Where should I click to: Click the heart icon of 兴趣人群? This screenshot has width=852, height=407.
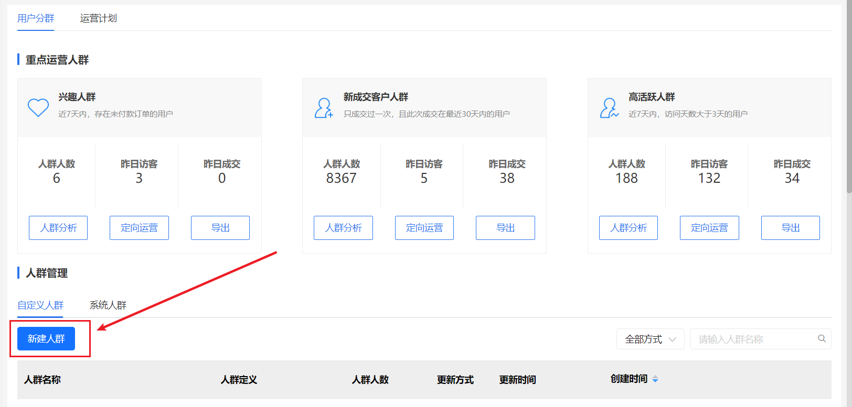pyautogui.click(x=38, y=107)
